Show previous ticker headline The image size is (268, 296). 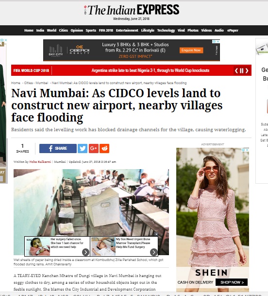click(236, 70)
